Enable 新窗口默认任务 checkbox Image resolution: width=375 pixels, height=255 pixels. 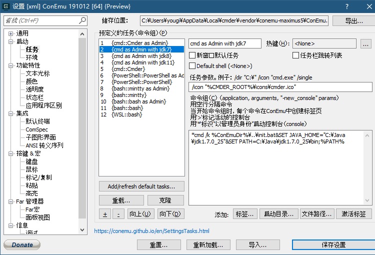tap(192, 55)
